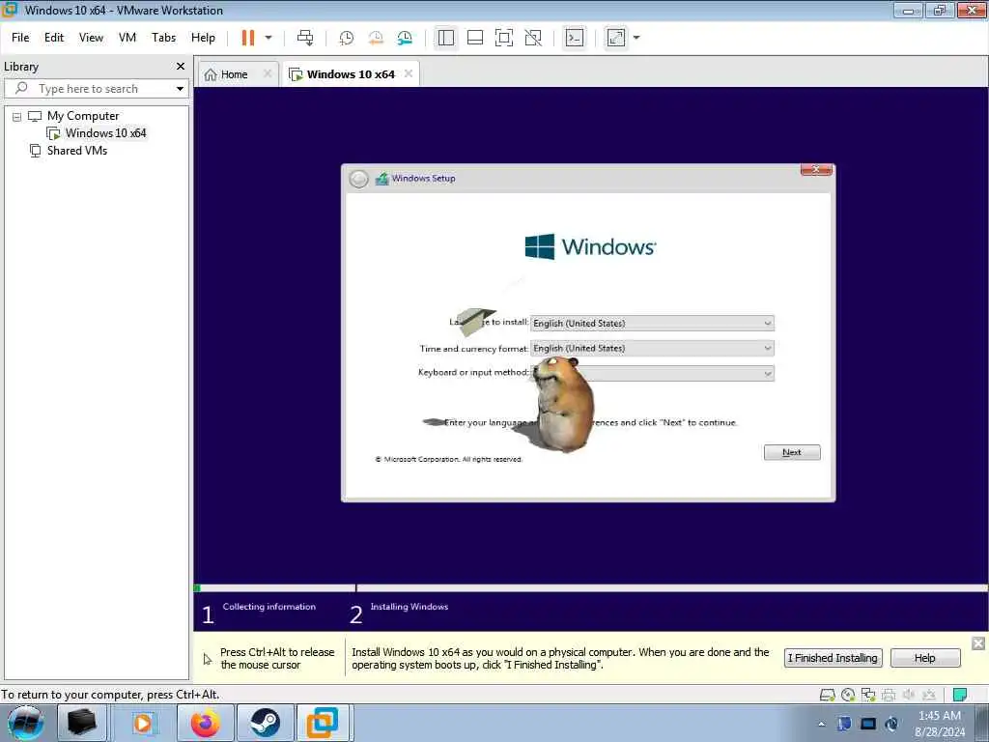989x742 pixels.
Task: Take a snapshot of the virtual machine
Action: coord(347,38)
